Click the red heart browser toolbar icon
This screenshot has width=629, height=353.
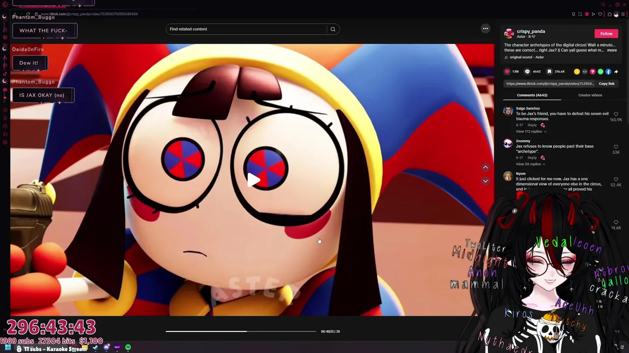click(587, 14)
